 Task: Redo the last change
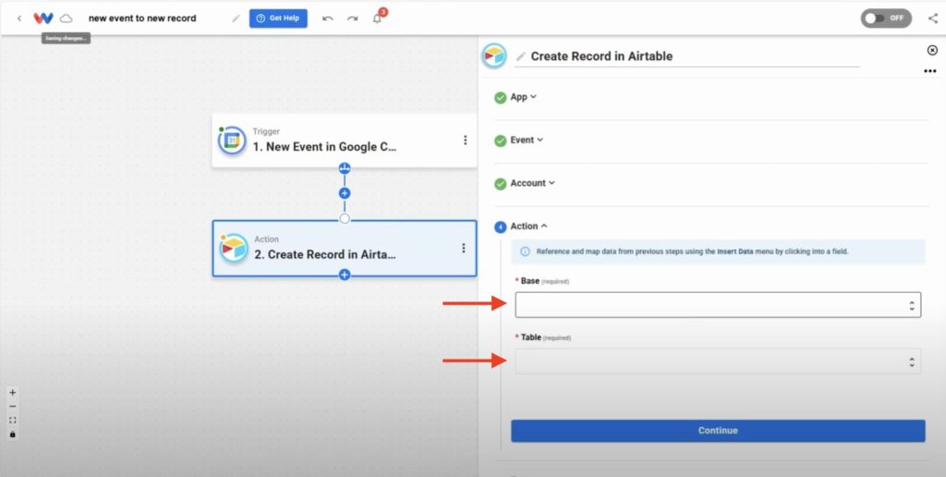click(x=352, y=18)
